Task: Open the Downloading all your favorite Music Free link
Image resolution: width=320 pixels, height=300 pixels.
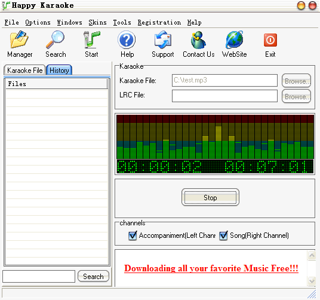Action: tap(211, 268)
